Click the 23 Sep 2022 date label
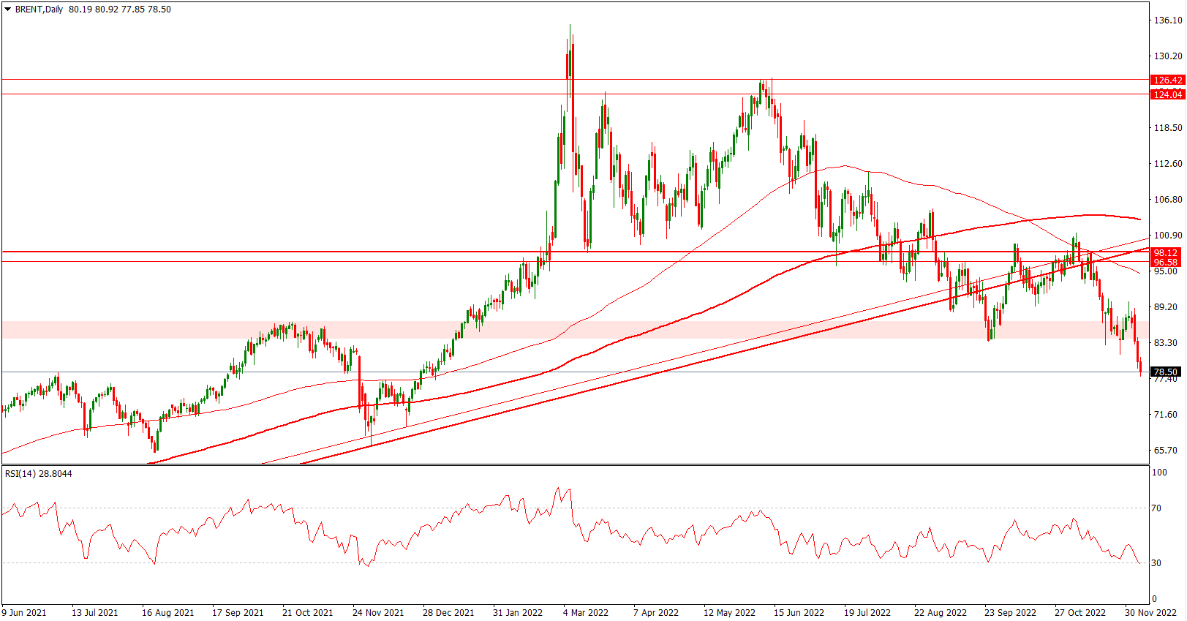Image resolution: width=1187 pixels, height=621 pixels. tap(1010, 612)
